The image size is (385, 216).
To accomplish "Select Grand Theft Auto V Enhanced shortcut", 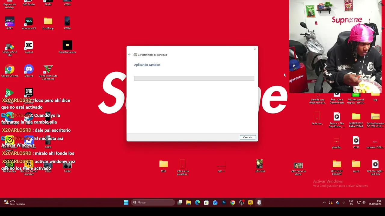I will pos(48,73).
